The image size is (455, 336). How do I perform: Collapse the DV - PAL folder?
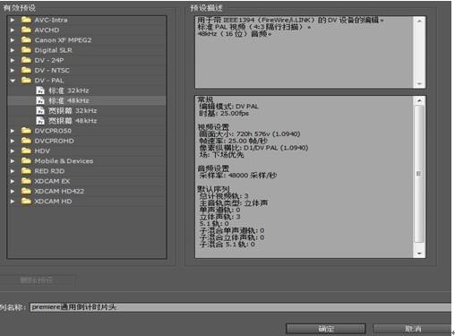point(13,81)
